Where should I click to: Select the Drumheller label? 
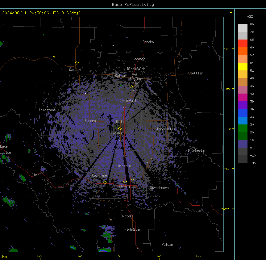tap(197, 150)
